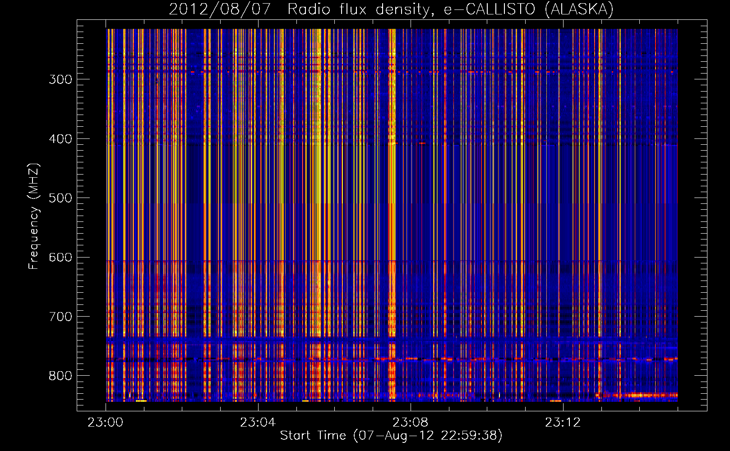Click the 800 frequency tick label
Image resolution: width=730 pixels, height=451 pixels.
tap(60, 376)
